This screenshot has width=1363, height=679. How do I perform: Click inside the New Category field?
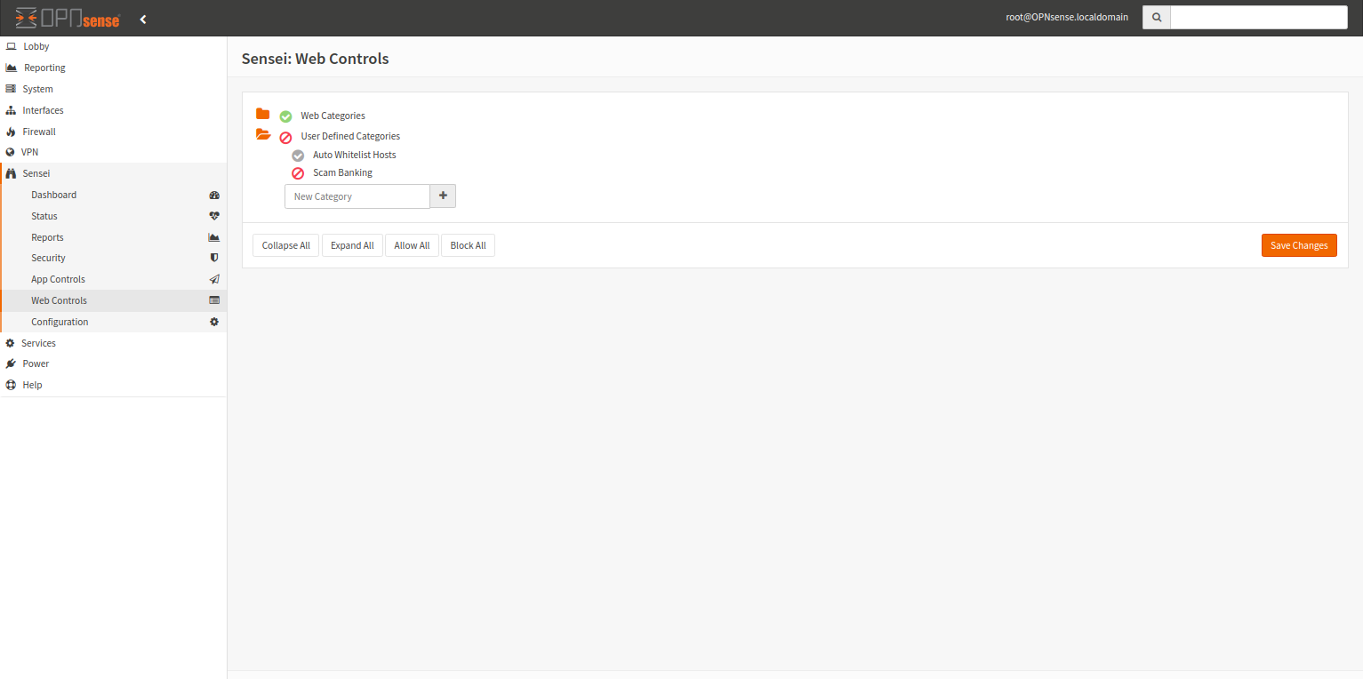coord(357,196)
